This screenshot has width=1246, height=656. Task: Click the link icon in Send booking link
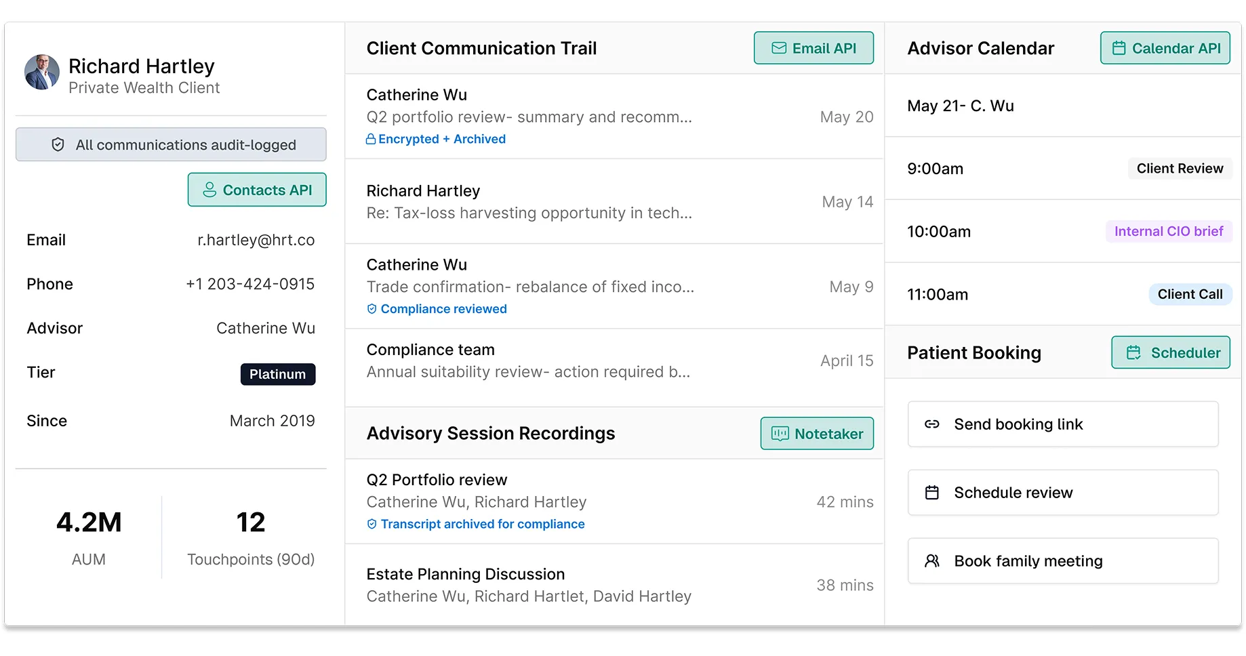click(x=932, y=424)
